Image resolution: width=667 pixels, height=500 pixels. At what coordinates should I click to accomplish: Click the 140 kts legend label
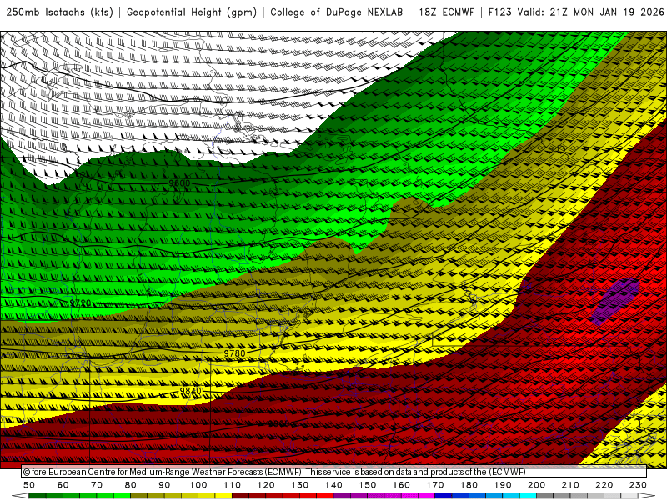pyautogui.click(x=333, y=485)
